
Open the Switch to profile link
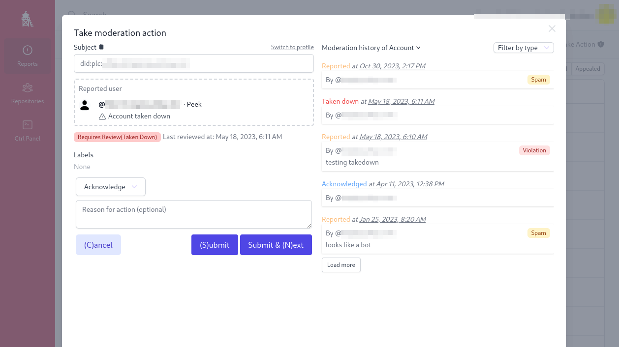(x=292, y=47)
